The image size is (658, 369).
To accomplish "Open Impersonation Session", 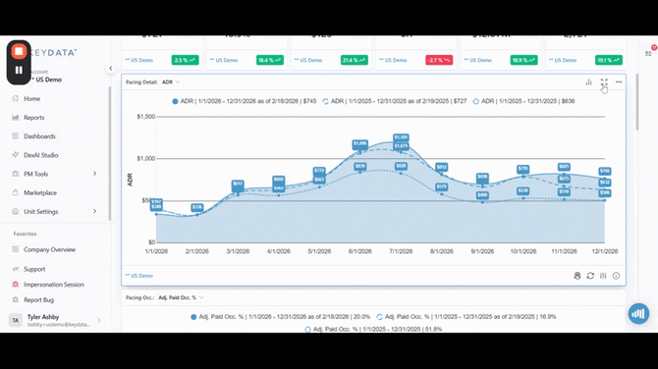I will pyautogui.click(x=54, y=285).
